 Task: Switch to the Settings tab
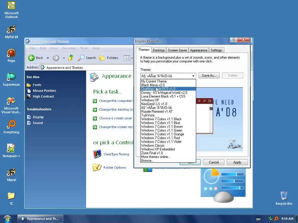(216, 50)
